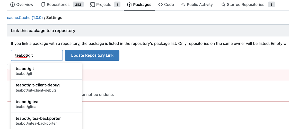This screenshot has height=129, width=289.
Task: Pick teabot/gitea from the suggestion list
Action: pos(46,104)
